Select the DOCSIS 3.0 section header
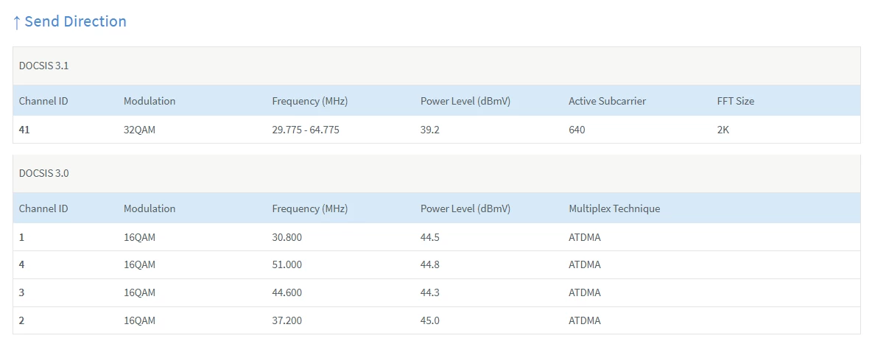This screenshot has height=344, width=875. pyautogui.click(x=44, y=173)
